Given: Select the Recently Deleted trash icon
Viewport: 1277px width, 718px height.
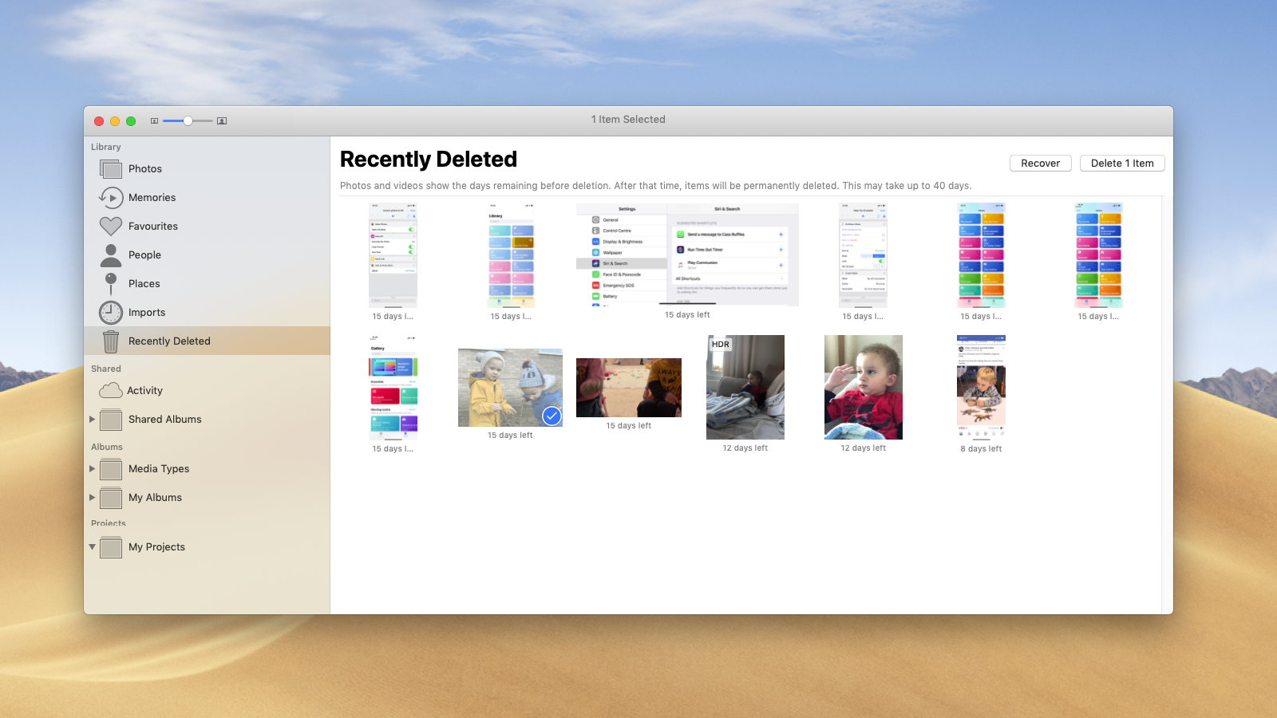Looking at the screenshot, I should (111, 341).
